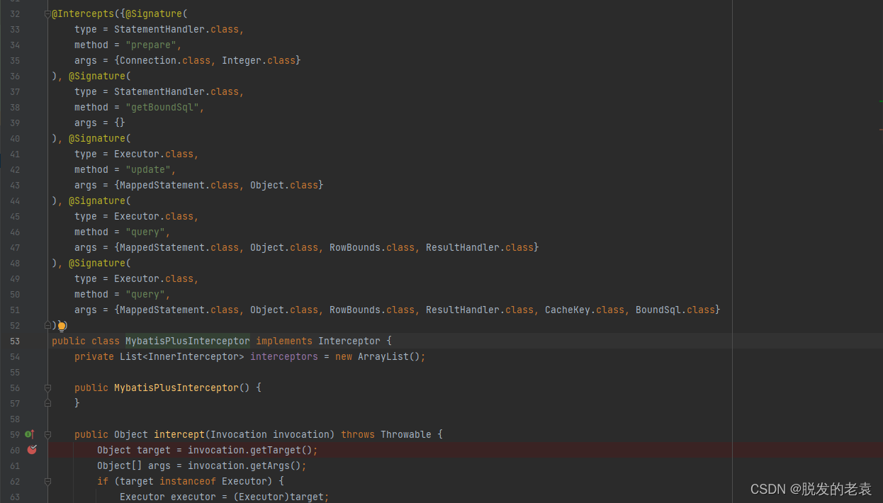Collapse the MybatisPlusInterceptor constructor
The height and width of the screenshot is (503, 883).
[47, 387]
